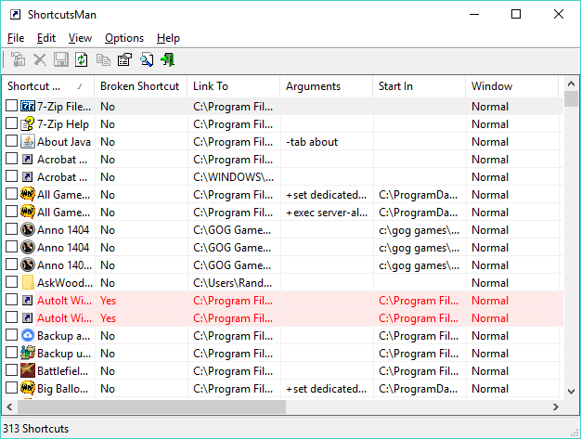Select the Backup u... checkbox
Image resolution: width=581 pixels, height=439 pixels.
pyautogui.click(x=11, y=352)
